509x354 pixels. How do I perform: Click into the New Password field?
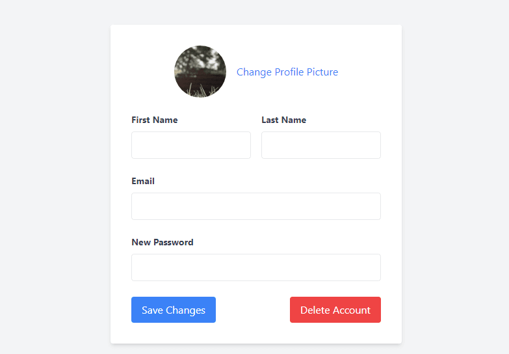pyautogui.click(x=256, y=267)
